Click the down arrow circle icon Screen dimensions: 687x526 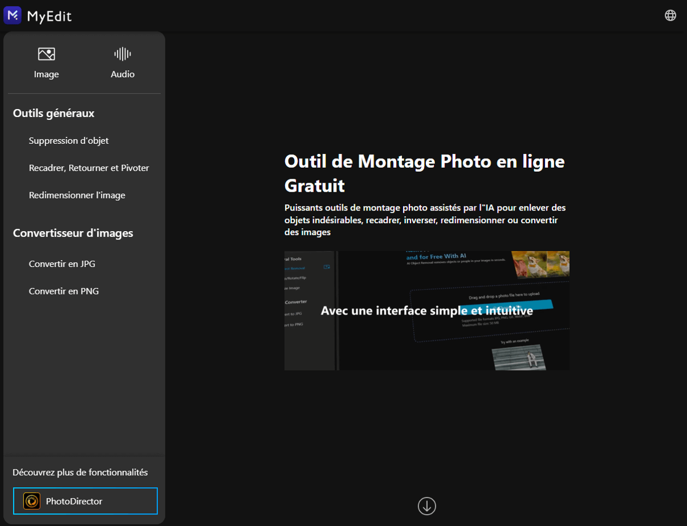(427, 505)
